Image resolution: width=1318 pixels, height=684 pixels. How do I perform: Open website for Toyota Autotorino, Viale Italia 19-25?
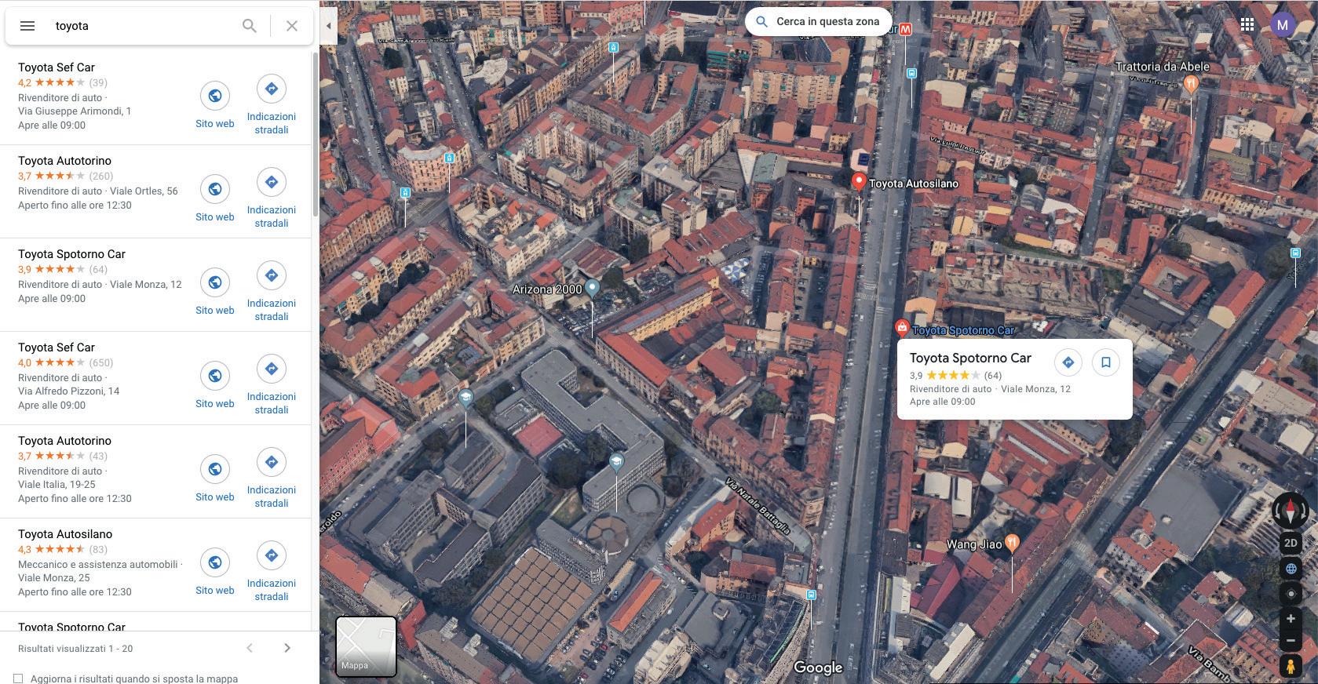[x=214, y=478]
